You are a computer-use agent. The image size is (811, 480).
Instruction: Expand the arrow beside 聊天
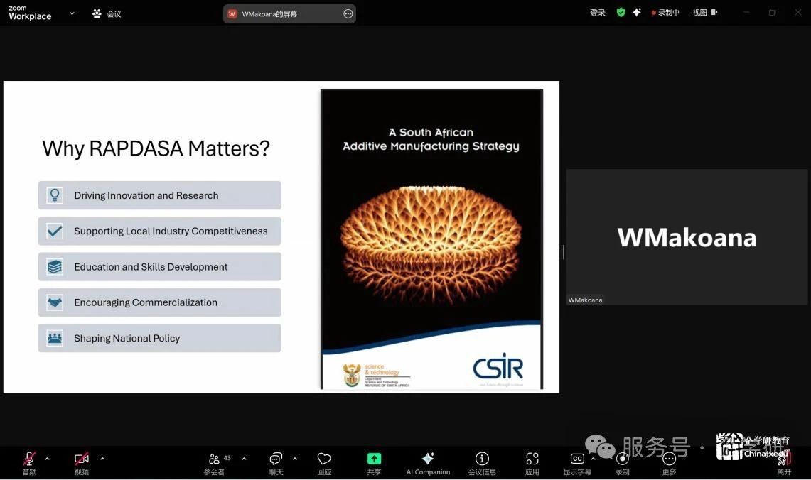[295, 458]
